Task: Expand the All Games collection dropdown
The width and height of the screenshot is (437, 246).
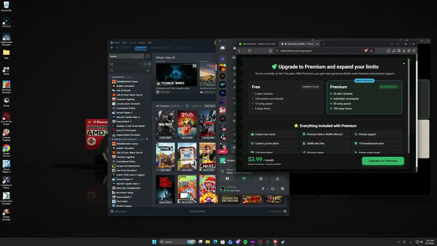Action: (182, 106)
